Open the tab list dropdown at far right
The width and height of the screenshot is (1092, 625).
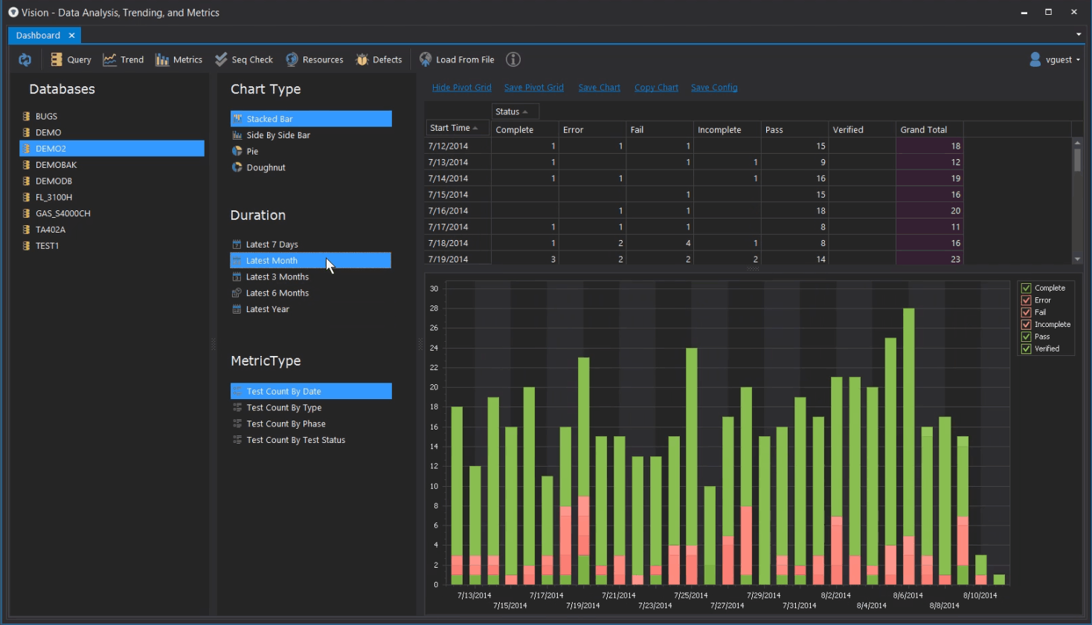(1079, 33)
